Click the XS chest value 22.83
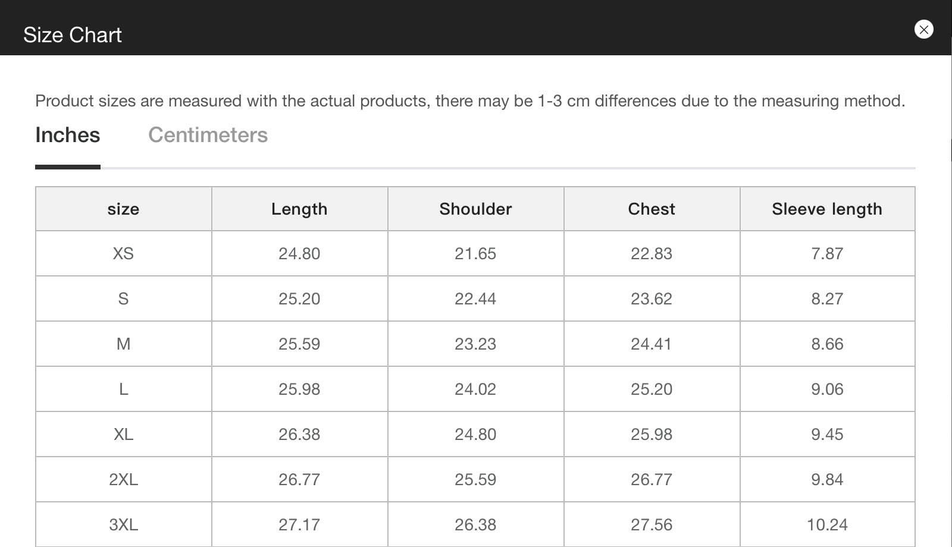Screen dimensions: 952x547 (652, 254)
